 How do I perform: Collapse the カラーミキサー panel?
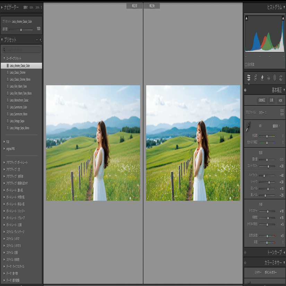click(284, 263)
